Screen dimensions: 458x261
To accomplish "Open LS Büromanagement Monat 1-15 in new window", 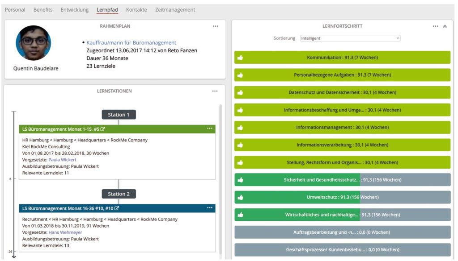I will (104, 128).
